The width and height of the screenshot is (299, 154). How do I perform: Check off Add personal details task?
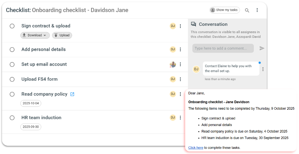[12, 50]
